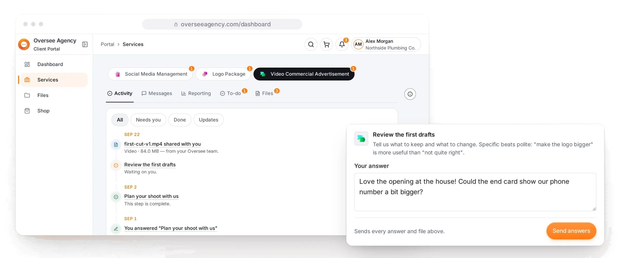Click the Oversee Agency orange logo
The height and width of the screenshot is (258, 620).
[x=24, y=44]
